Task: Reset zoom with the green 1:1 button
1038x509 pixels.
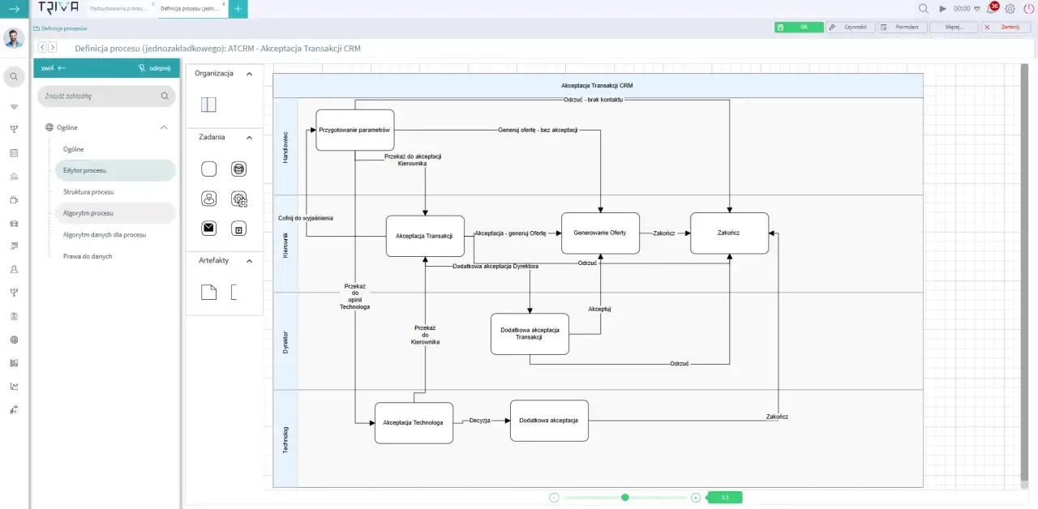Action: point(725,498)
